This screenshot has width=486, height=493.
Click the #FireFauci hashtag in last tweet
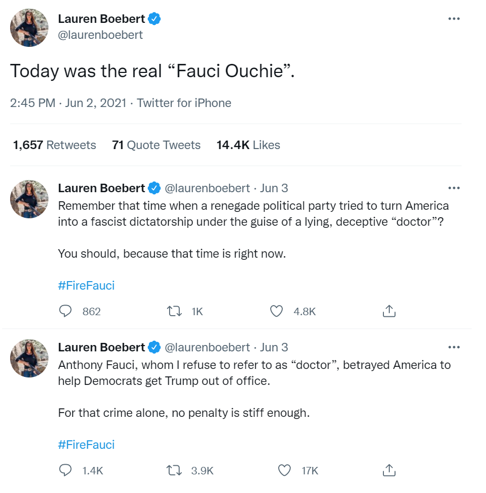(x=86, y=445)
